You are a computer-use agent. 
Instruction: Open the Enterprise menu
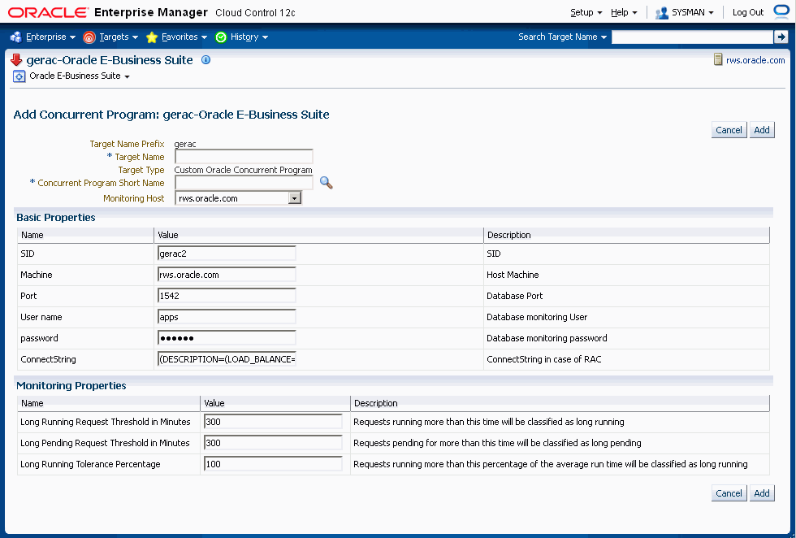[x=50, y=37]
